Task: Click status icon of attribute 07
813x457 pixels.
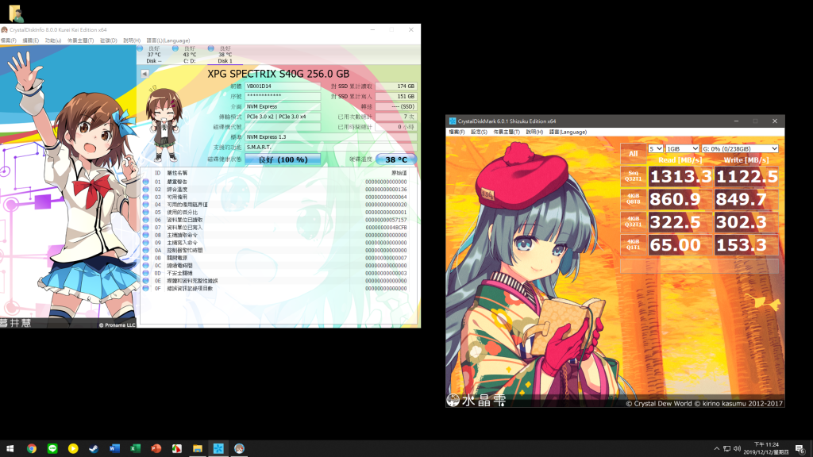Action: [x=146, y=228]
